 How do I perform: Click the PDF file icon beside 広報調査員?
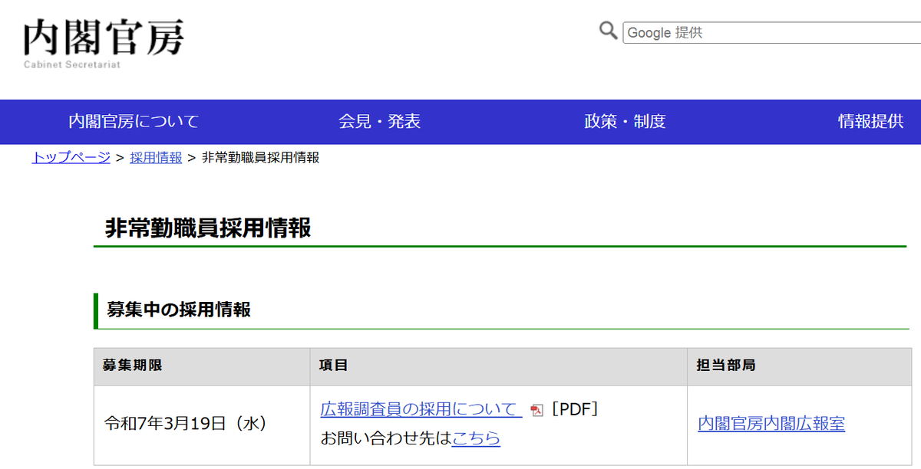pyautogui.click(x=537, y=411)
